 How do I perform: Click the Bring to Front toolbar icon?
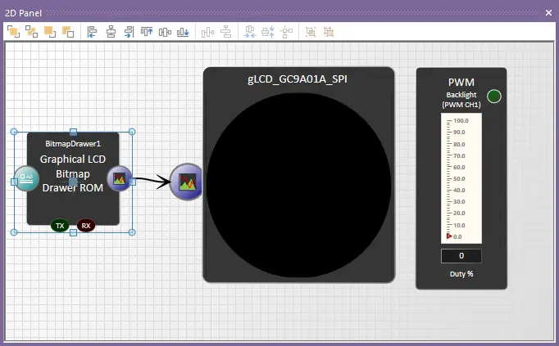pyautogui.click(x=13, y=32)
